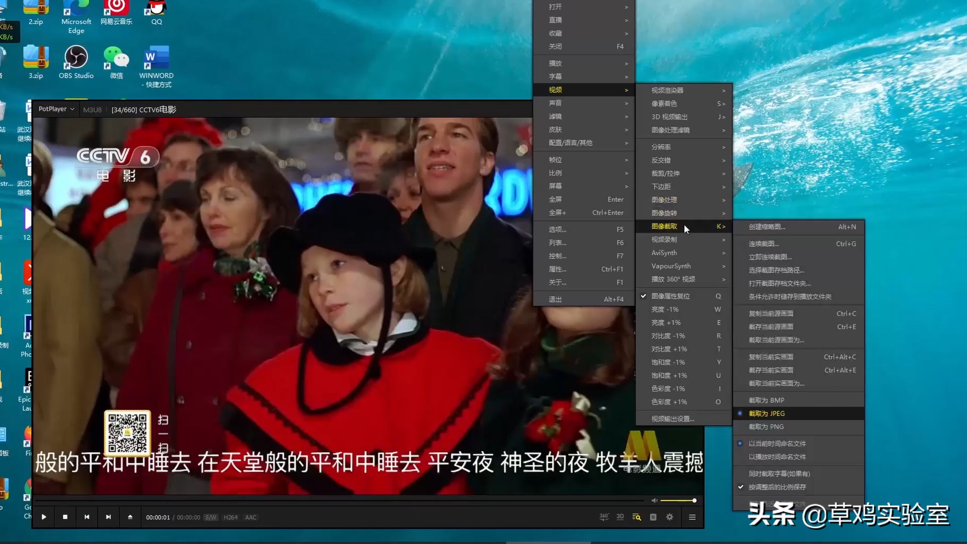The image size is (967, 544).
Task: Click the PotPlayer play button
Action: (x=44, y=517)
